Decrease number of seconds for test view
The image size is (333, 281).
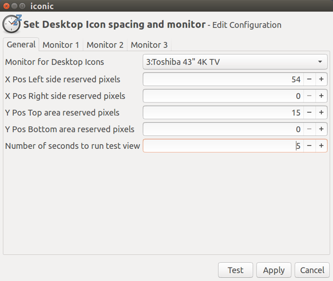click(310, 146)
